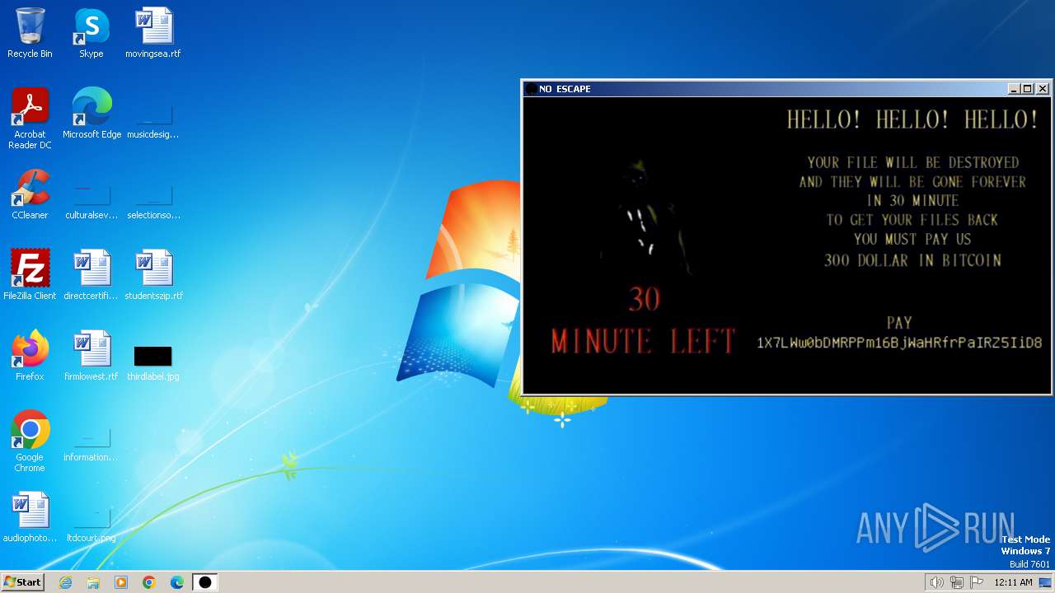Viewport: 1055px width, 593px height.
Task: Launch FileZilla Client shortcut
Action: click(30, 275)
